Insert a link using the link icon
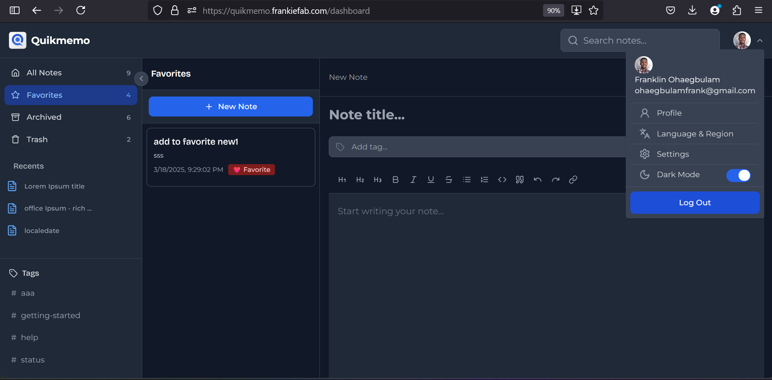Screen dimensions: 772x380 pos(573,179)
